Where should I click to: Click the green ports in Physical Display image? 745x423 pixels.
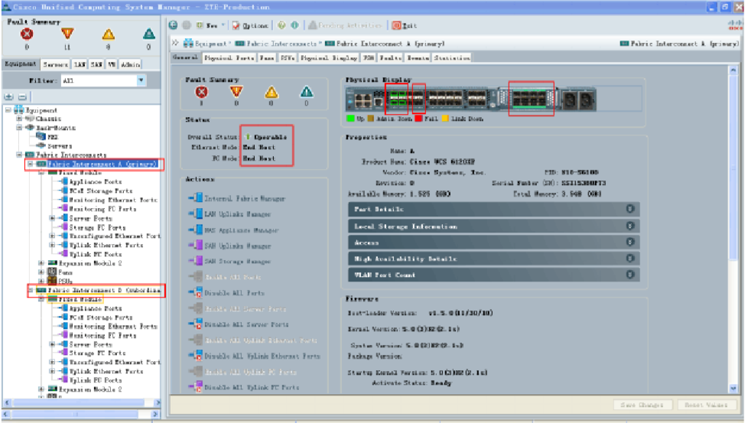(x=397, y=99)
